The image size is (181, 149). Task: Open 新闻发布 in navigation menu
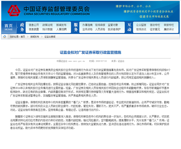pos(61,25)
